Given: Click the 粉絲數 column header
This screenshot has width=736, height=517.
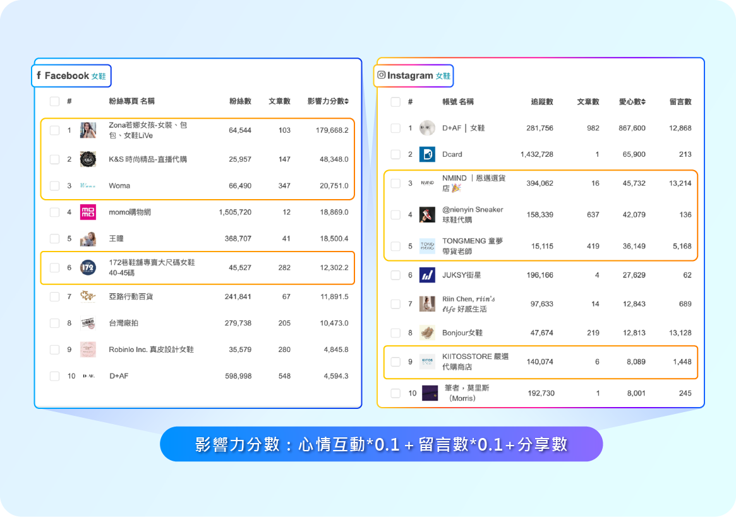Looking at the screenshot, I should coord(239,101).
